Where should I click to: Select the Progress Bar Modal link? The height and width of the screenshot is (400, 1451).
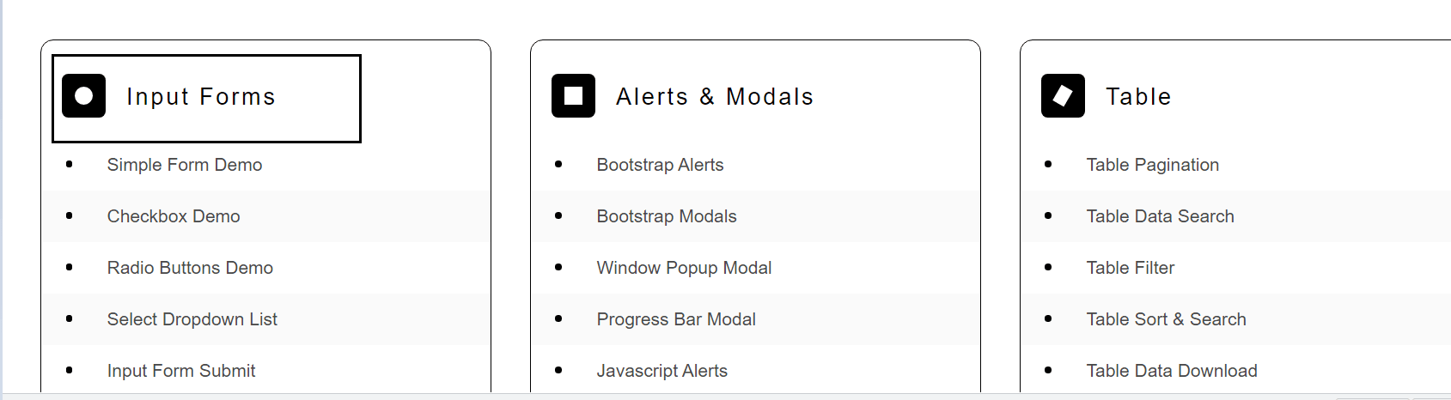pyautogui.click(x=676, y=319)
